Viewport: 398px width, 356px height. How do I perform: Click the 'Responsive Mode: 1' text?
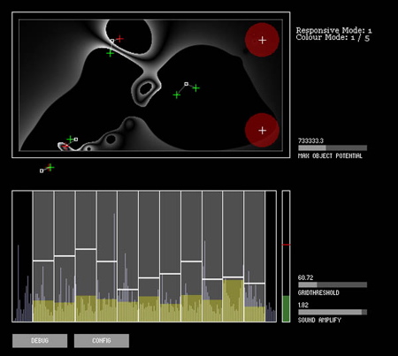(333, 30)
